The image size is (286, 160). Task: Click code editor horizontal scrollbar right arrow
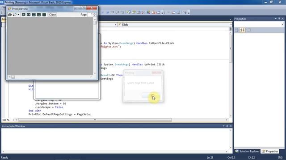227,120
